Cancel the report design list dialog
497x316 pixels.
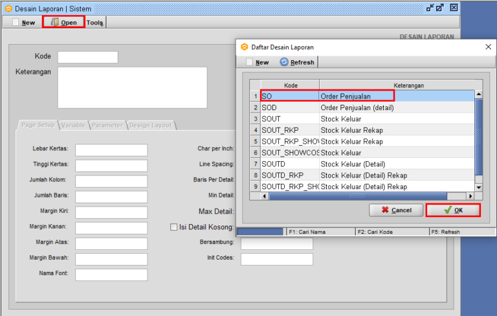pyautogui.click(x=396, y=210)
